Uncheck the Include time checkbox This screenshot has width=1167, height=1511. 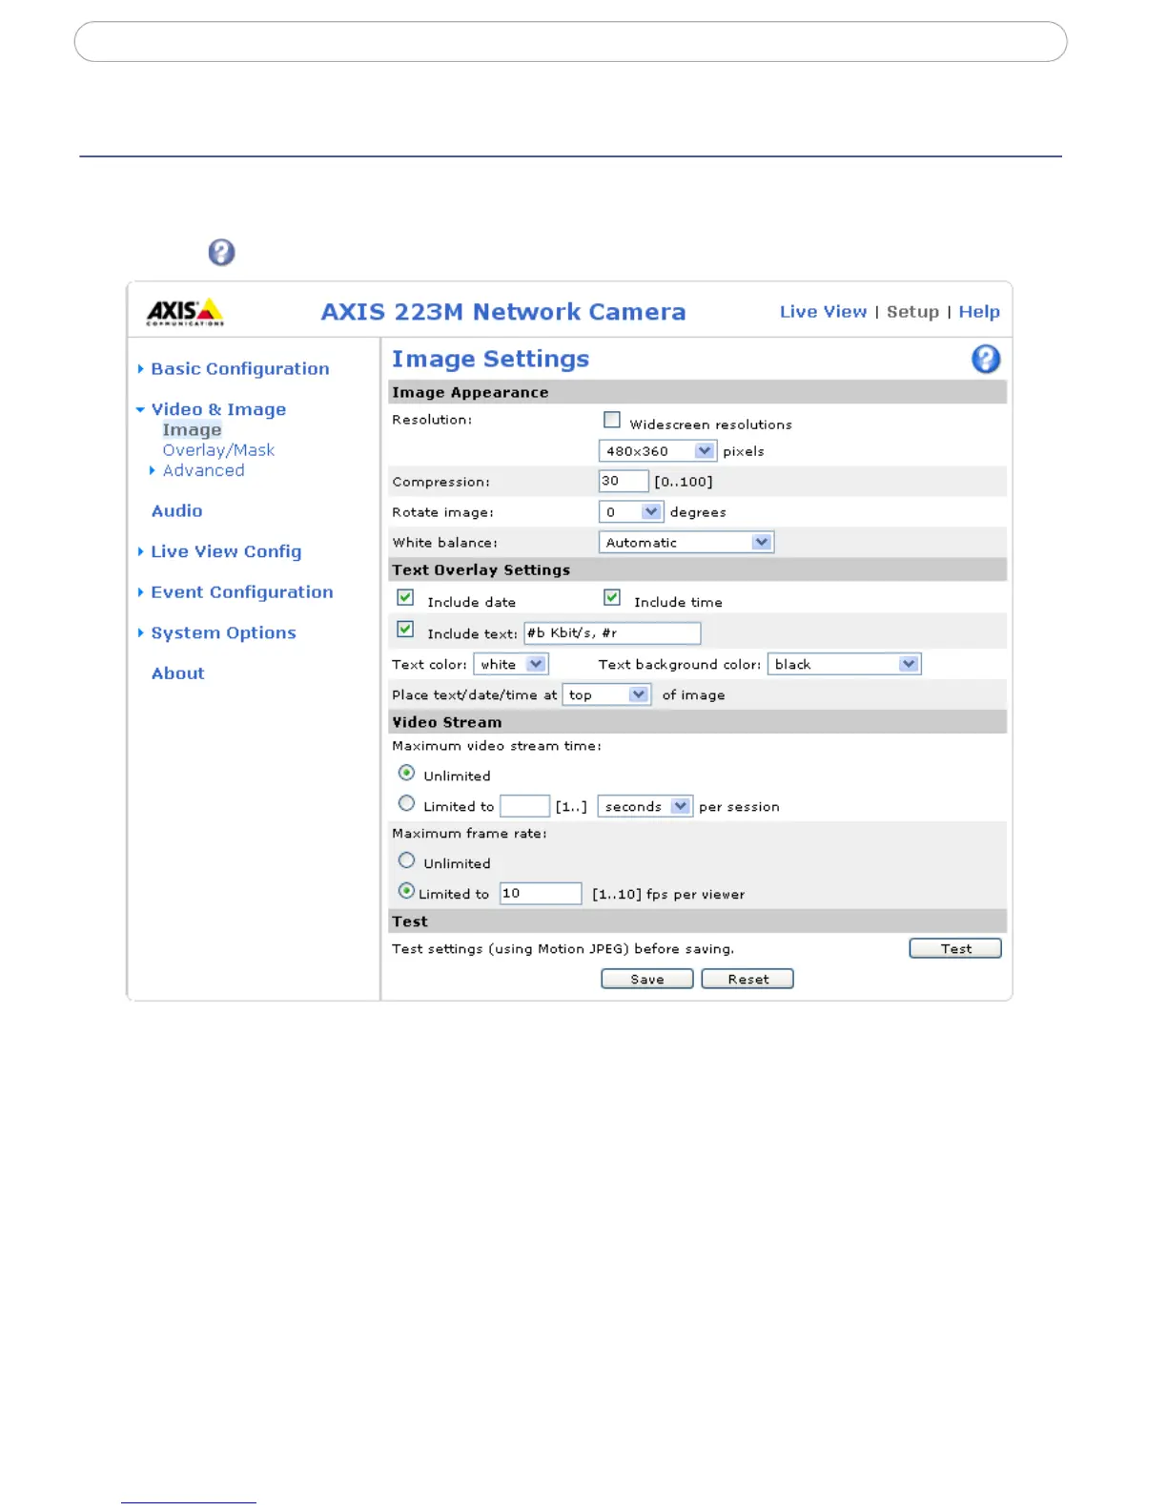click(612, 598)
